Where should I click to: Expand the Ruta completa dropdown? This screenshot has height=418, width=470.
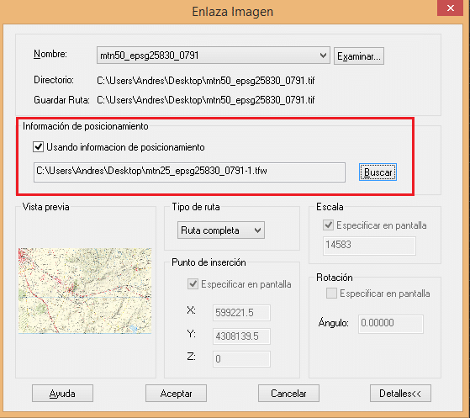[221, 230]
